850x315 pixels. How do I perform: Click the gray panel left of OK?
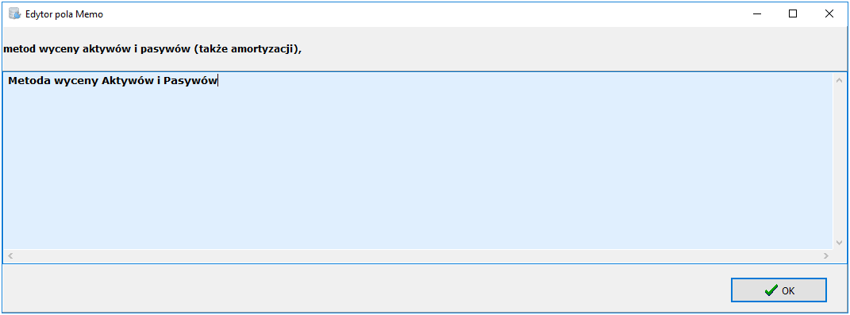tap(366, 290)
